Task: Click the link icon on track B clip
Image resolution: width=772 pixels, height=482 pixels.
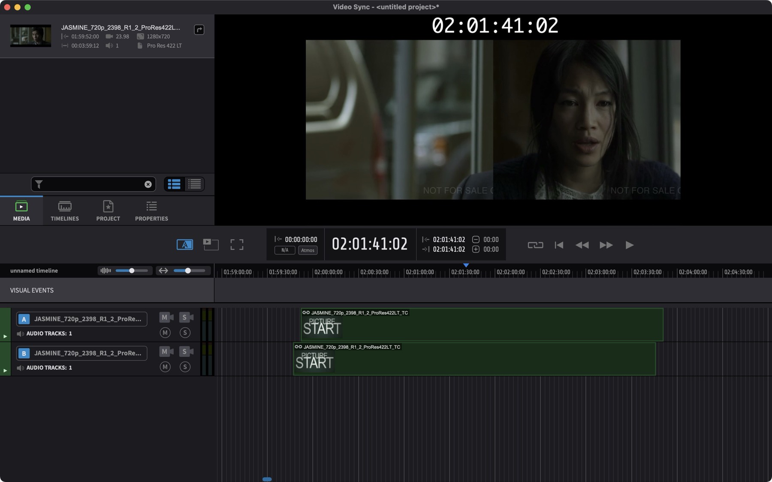Action: tap(299, 347)
